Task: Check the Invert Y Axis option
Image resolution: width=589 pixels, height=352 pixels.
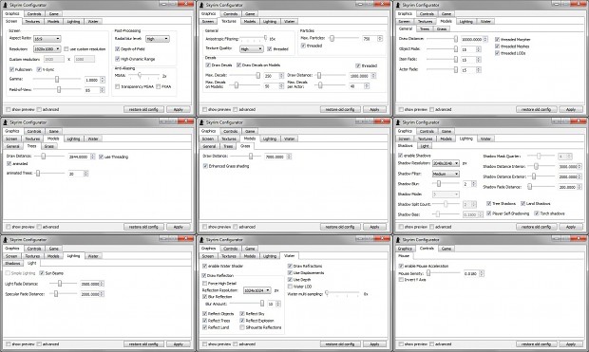Action: click(401, 280)
